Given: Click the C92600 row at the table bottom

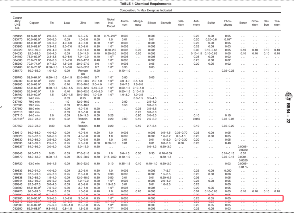Looking at the screenshot, I should pos(18,209).
